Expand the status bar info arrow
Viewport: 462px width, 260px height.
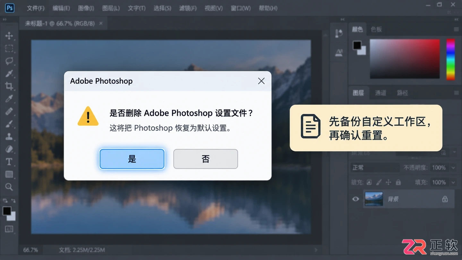316,250
